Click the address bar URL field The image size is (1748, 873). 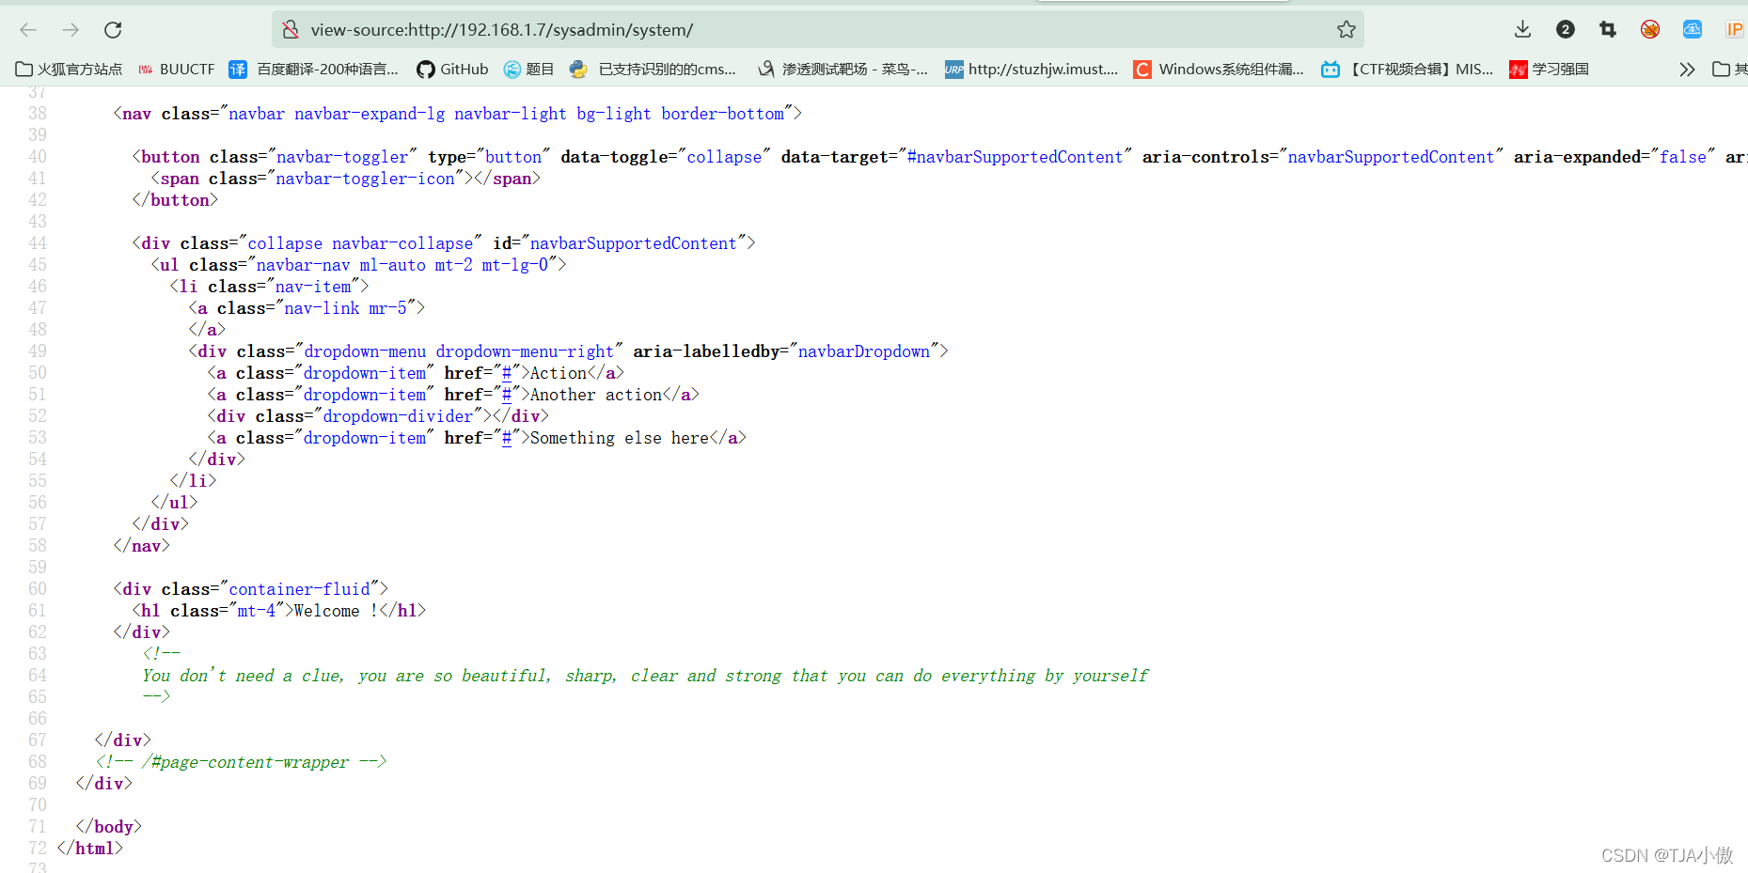(818, 30)
